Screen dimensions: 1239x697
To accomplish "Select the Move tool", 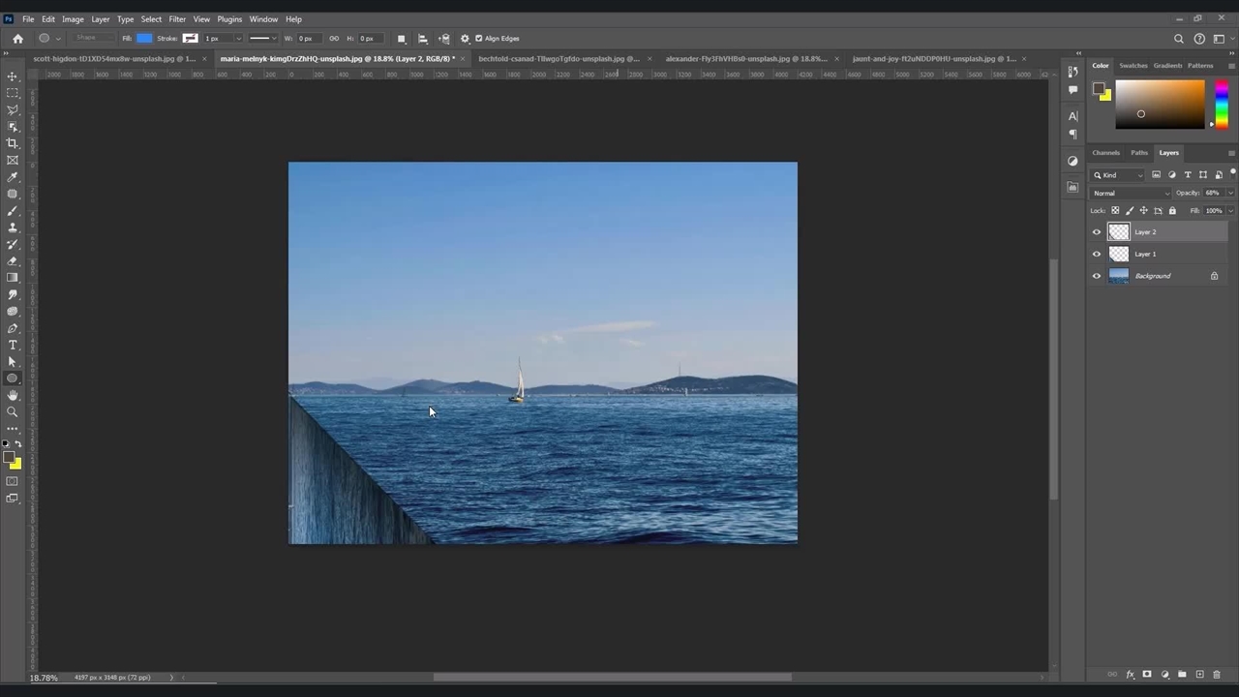I will click(13, 76).
